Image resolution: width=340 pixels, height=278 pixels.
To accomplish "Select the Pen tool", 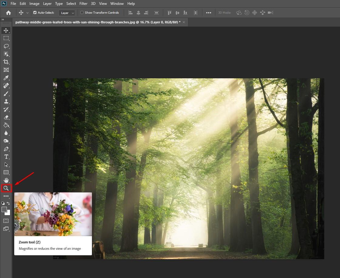I will point(6,149).
